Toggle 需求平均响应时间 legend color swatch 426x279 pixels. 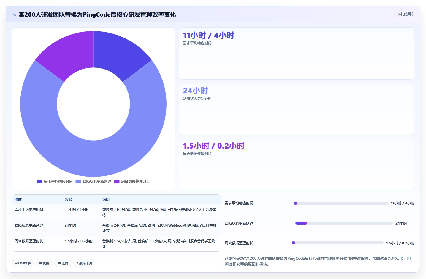[39, 181]
